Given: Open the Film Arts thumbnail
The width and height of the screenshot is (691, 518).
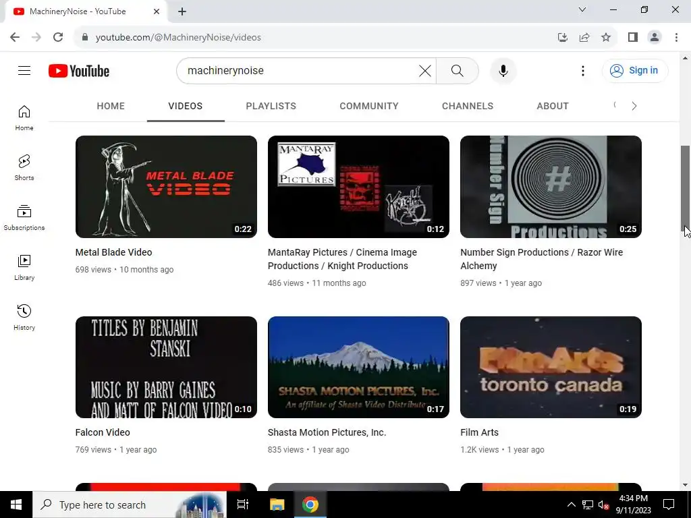Looking at the screenshot, I should [x=551, y=367].
